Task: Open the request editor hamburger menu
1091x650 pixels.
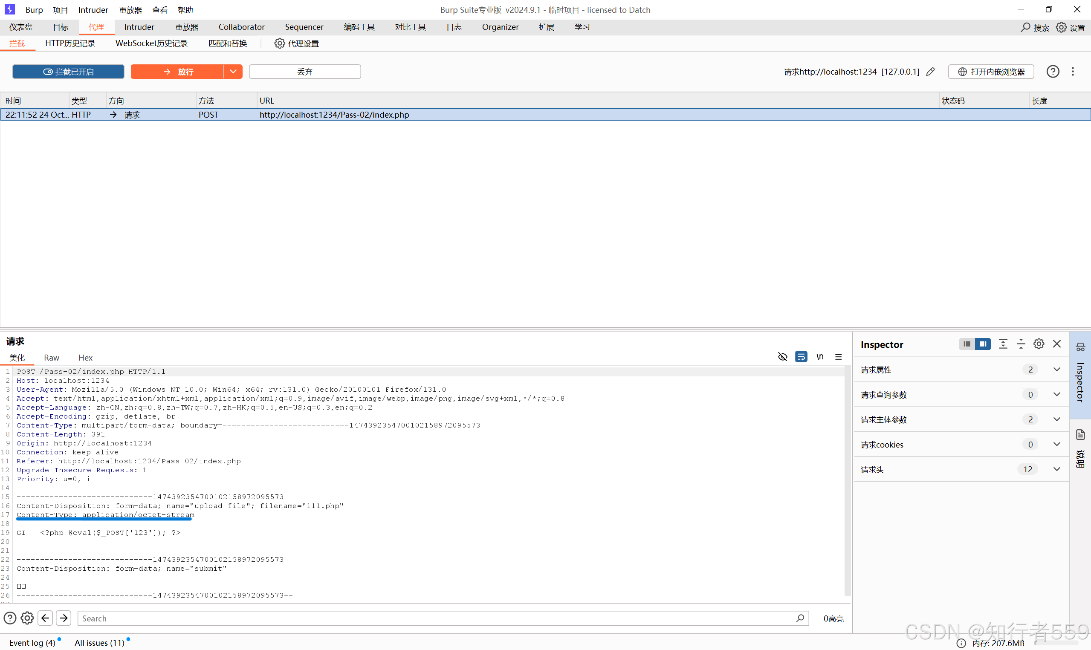Action: click(x=838, y=356)
